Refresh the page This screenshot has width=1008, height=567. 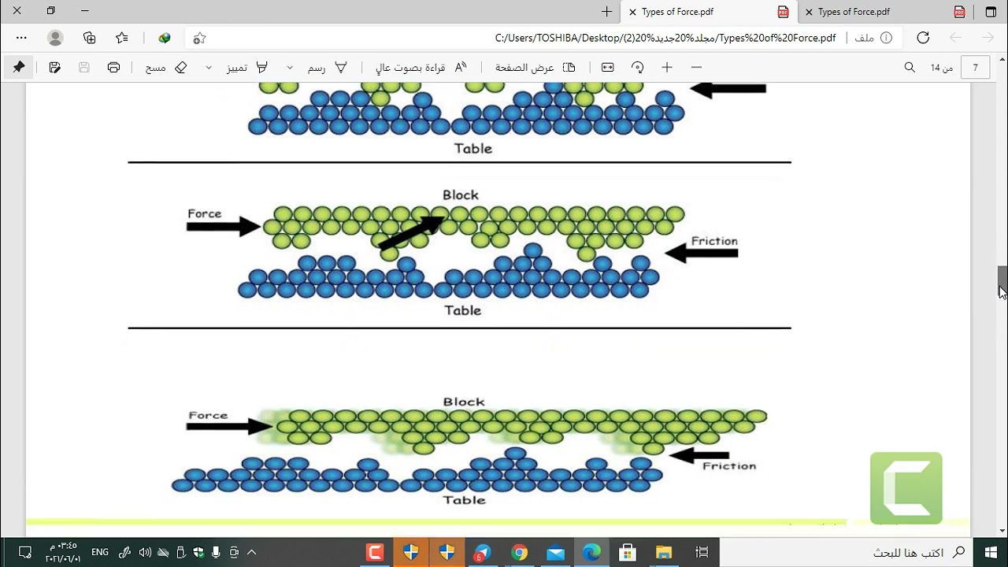923,38
